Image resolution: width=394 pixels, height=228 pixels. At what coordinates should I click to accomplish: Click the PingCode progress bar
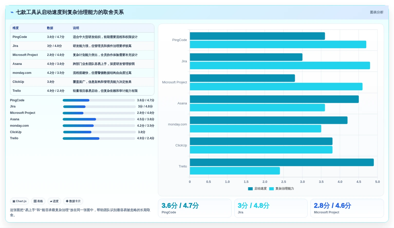click(99, 100)
